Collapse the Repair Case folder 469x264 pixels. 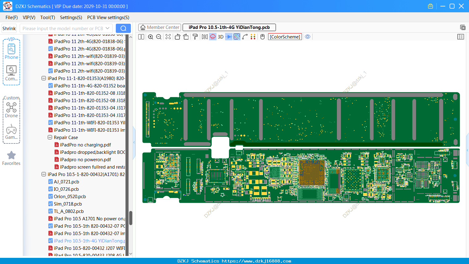tap(50, 138)
